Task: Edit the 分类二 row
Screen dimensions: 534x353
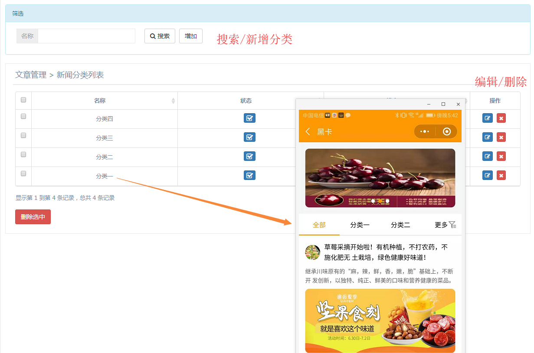Action: coord(488,157)
